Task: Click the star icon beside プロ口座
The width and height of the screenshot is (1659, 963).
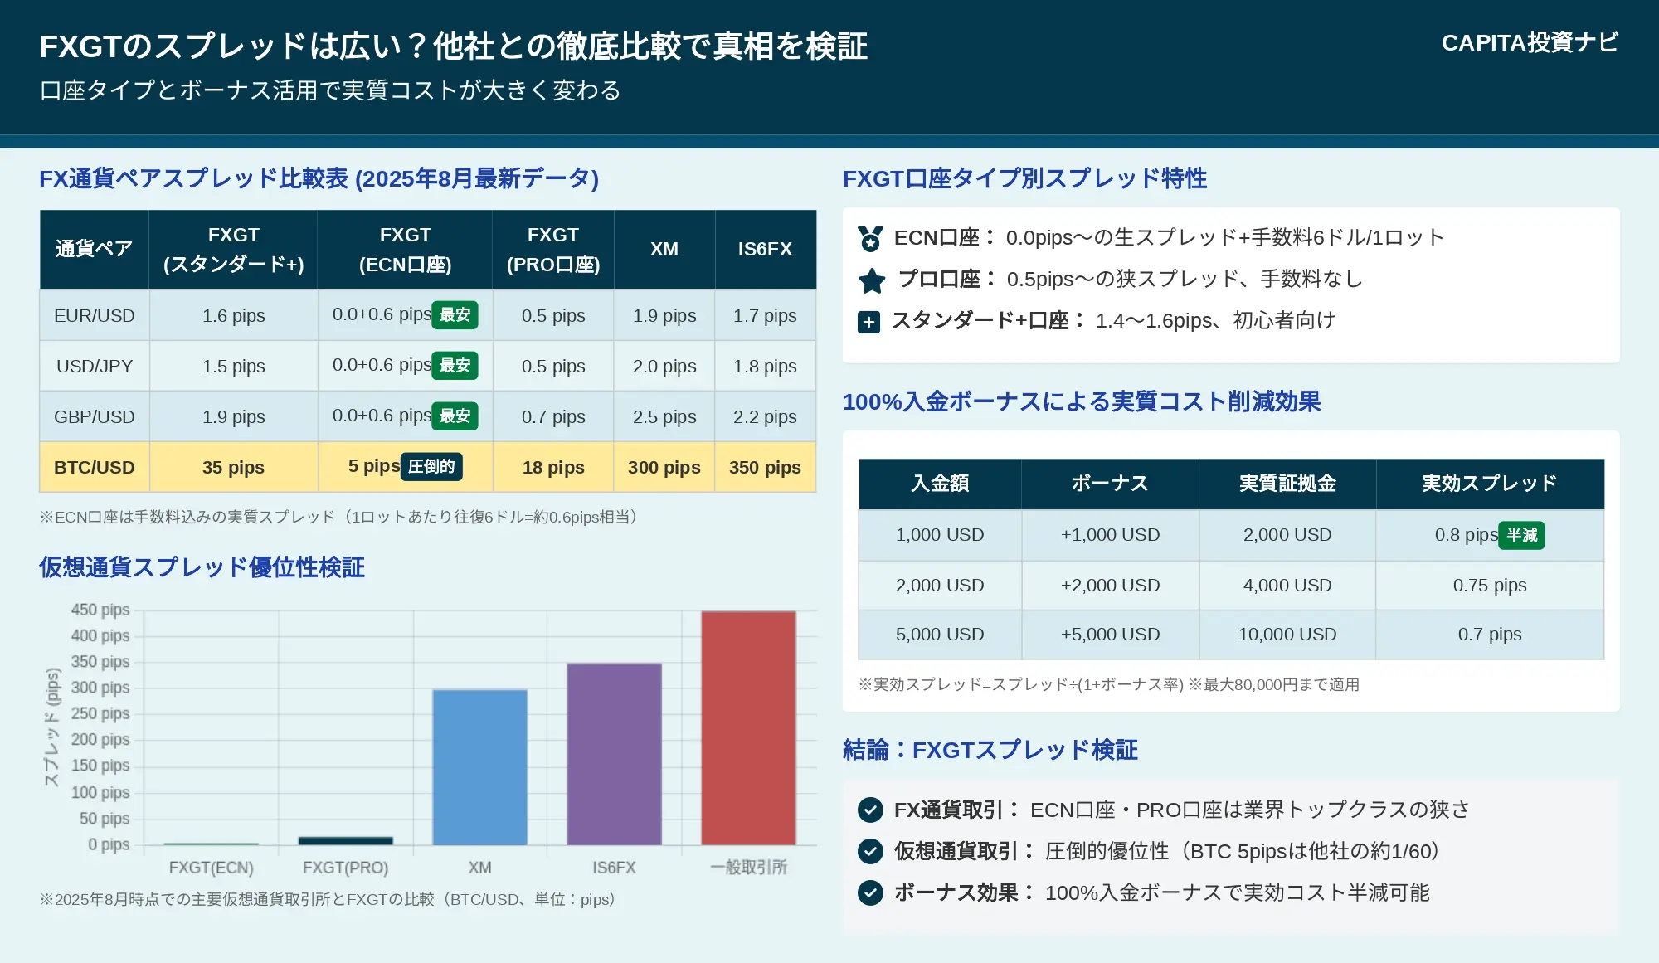Action: [871, 280]
